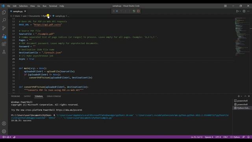Screen dimensions: 252x142
Task: Click the UTF-8 encoding selector
Action: [x=218, y=137]
